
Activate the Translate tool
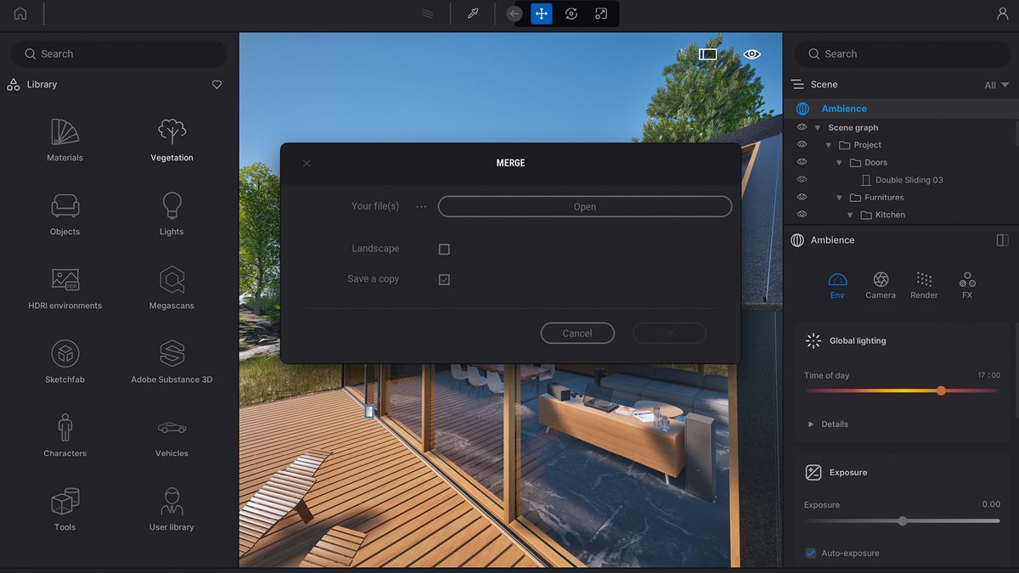[541, 14]
